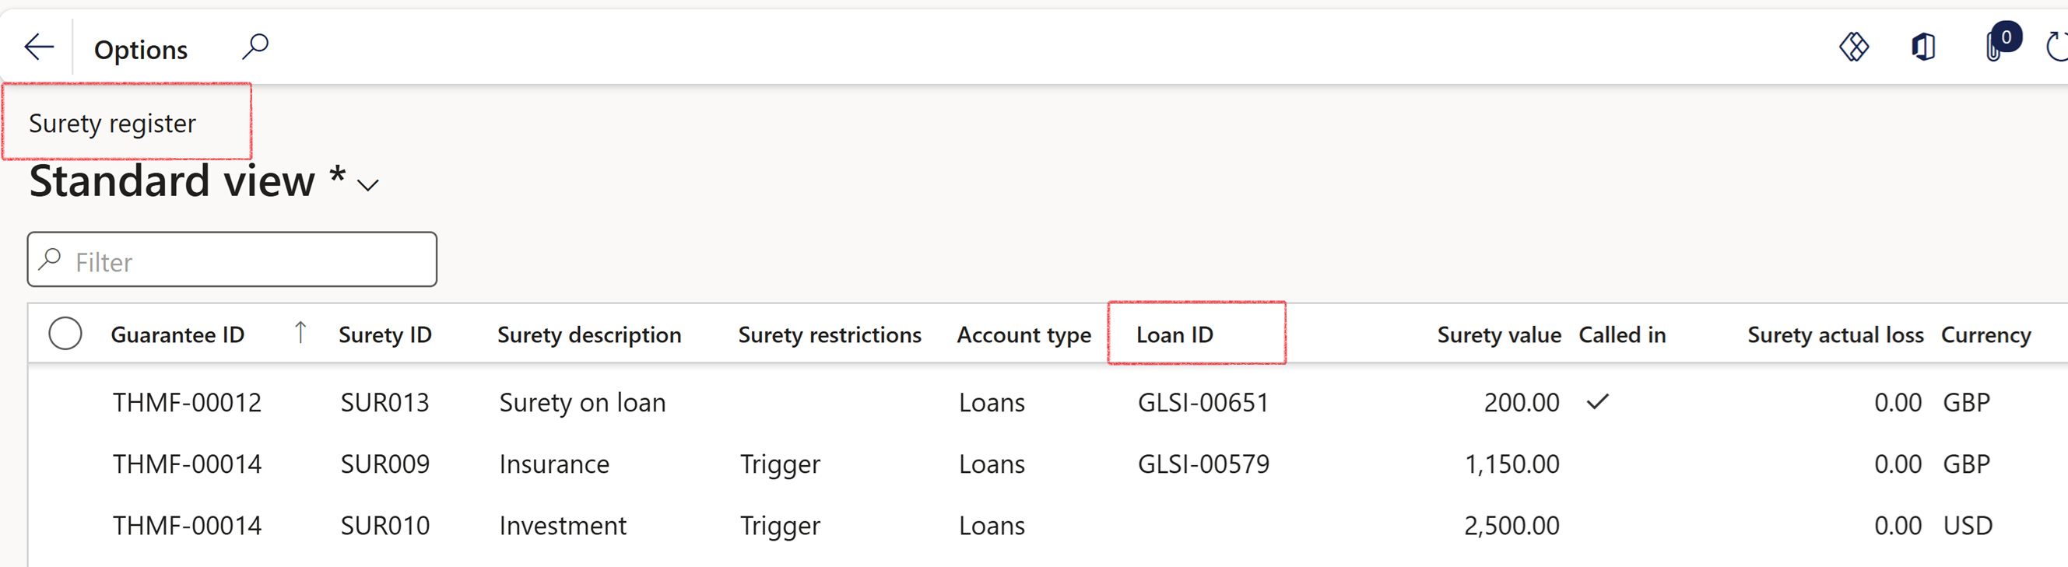Screen dimensions: 2068x567
Task: Toggle Called in checkmark for SUR013
Action: point(1598,402)
